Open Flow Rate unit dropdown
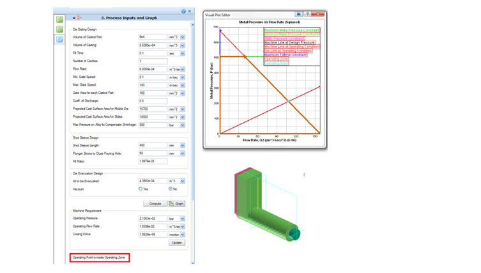The image size is (481, 273). click(183, 70)
